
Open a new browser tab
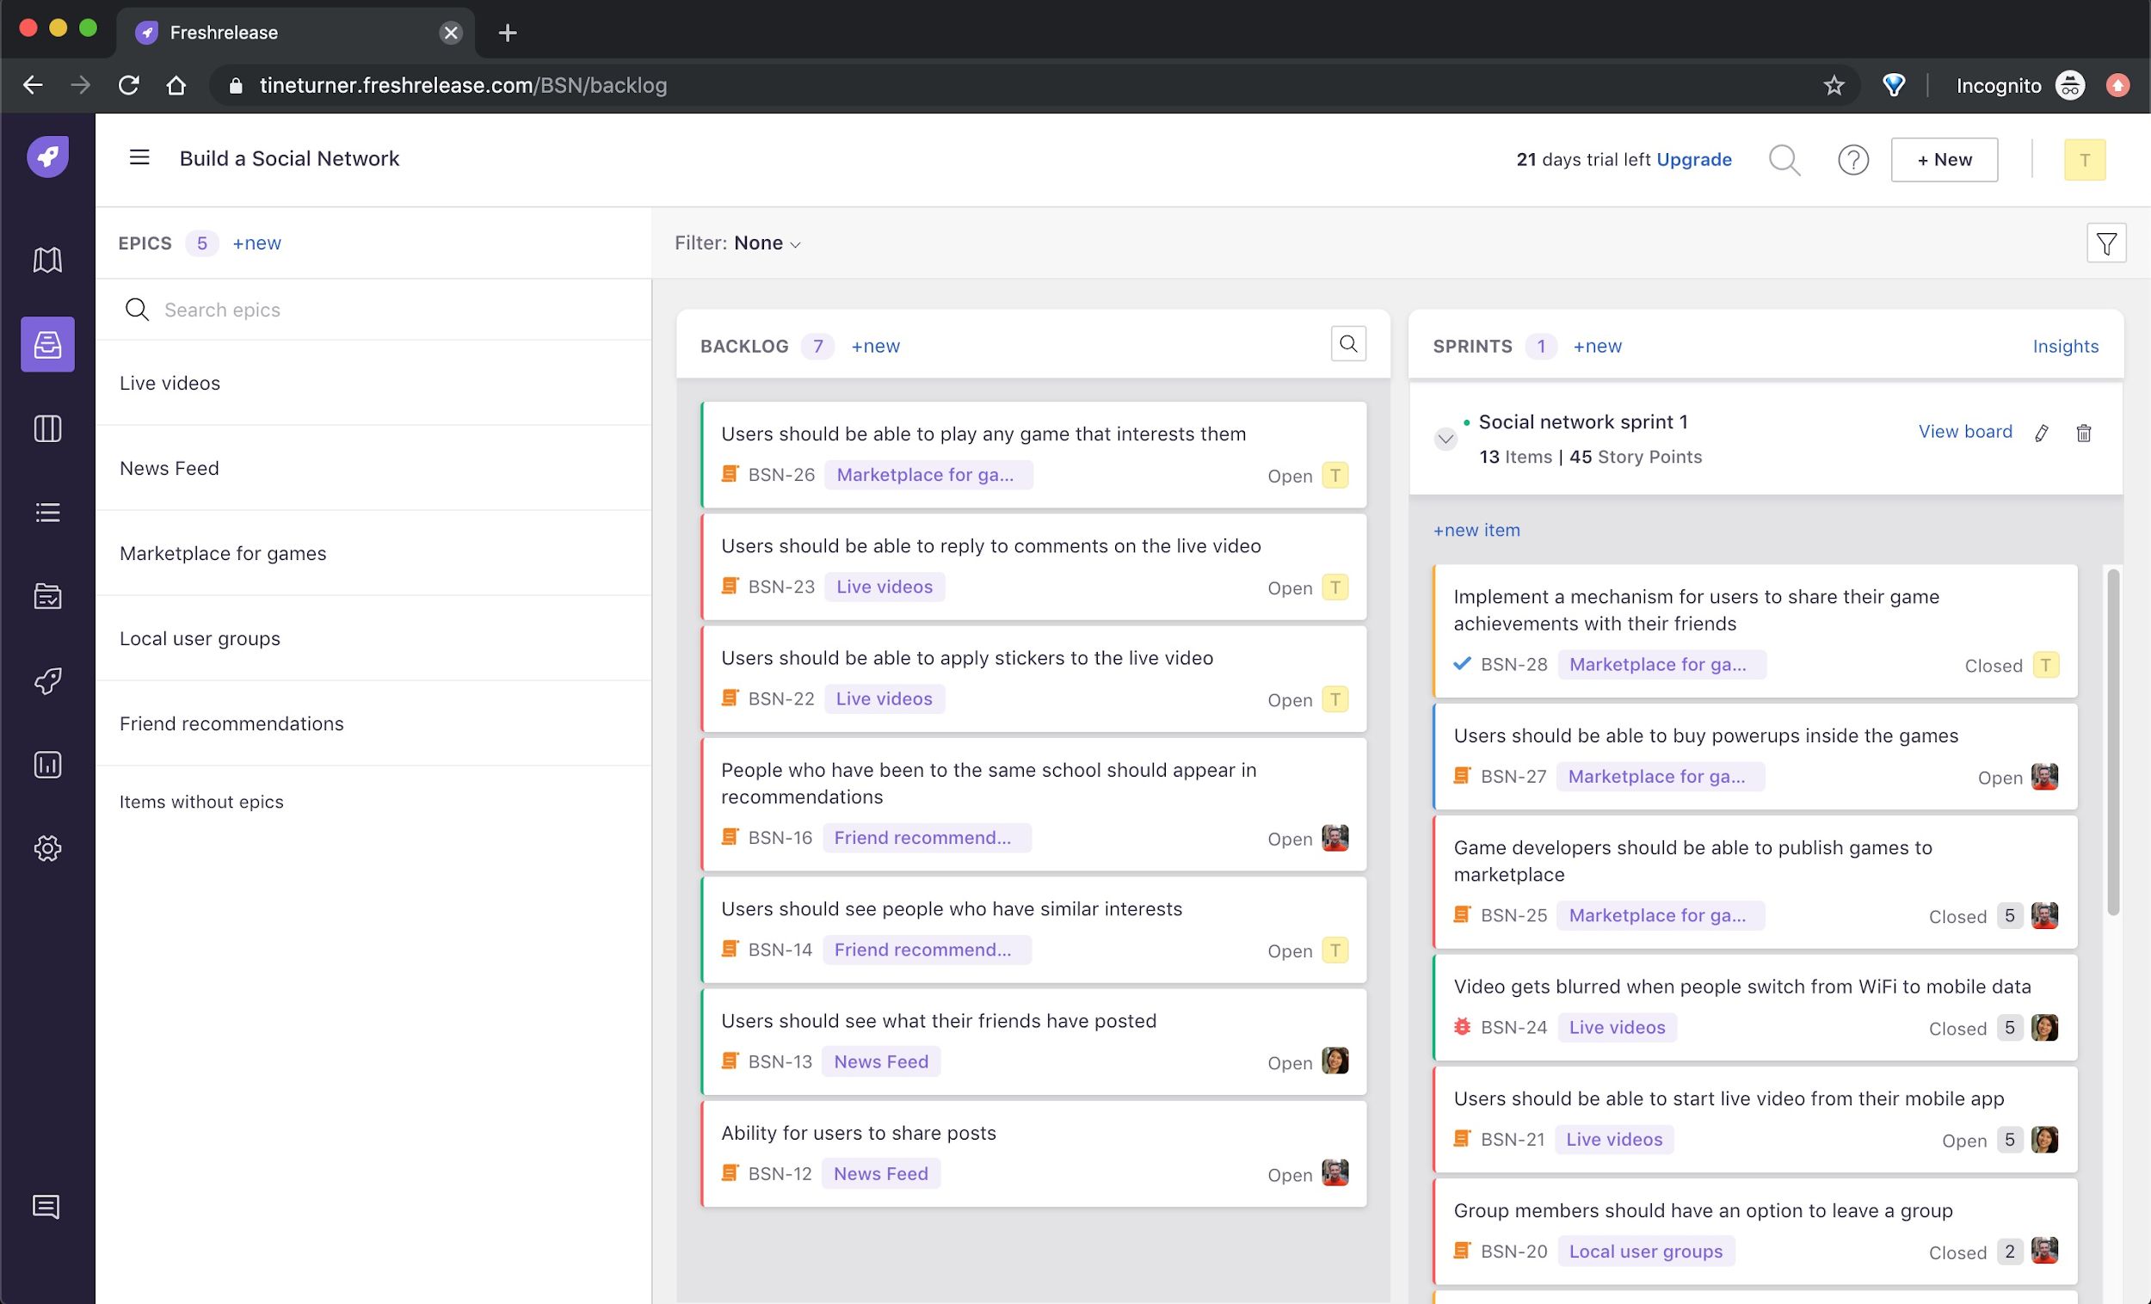click(x=507, y=34)
